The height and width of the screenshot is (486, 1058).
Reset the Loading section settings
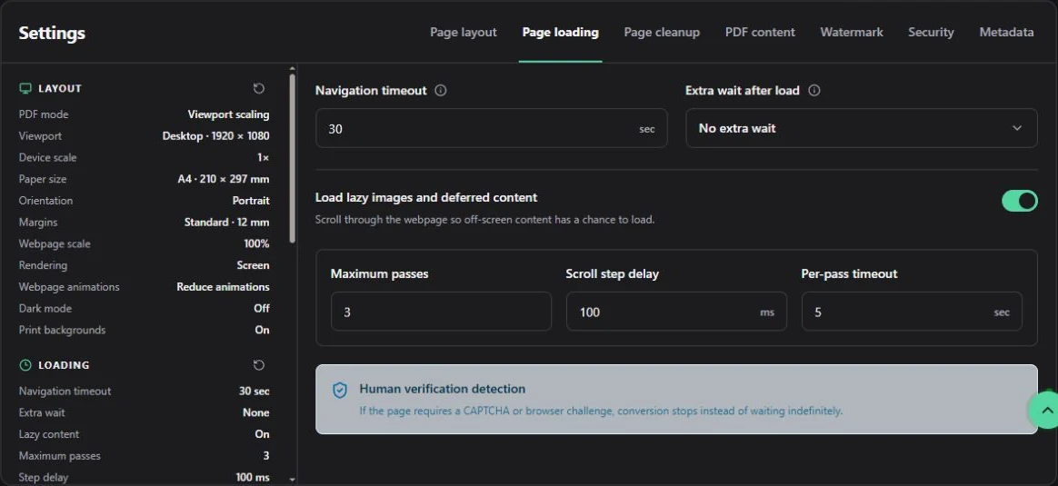tap(259, 364)
